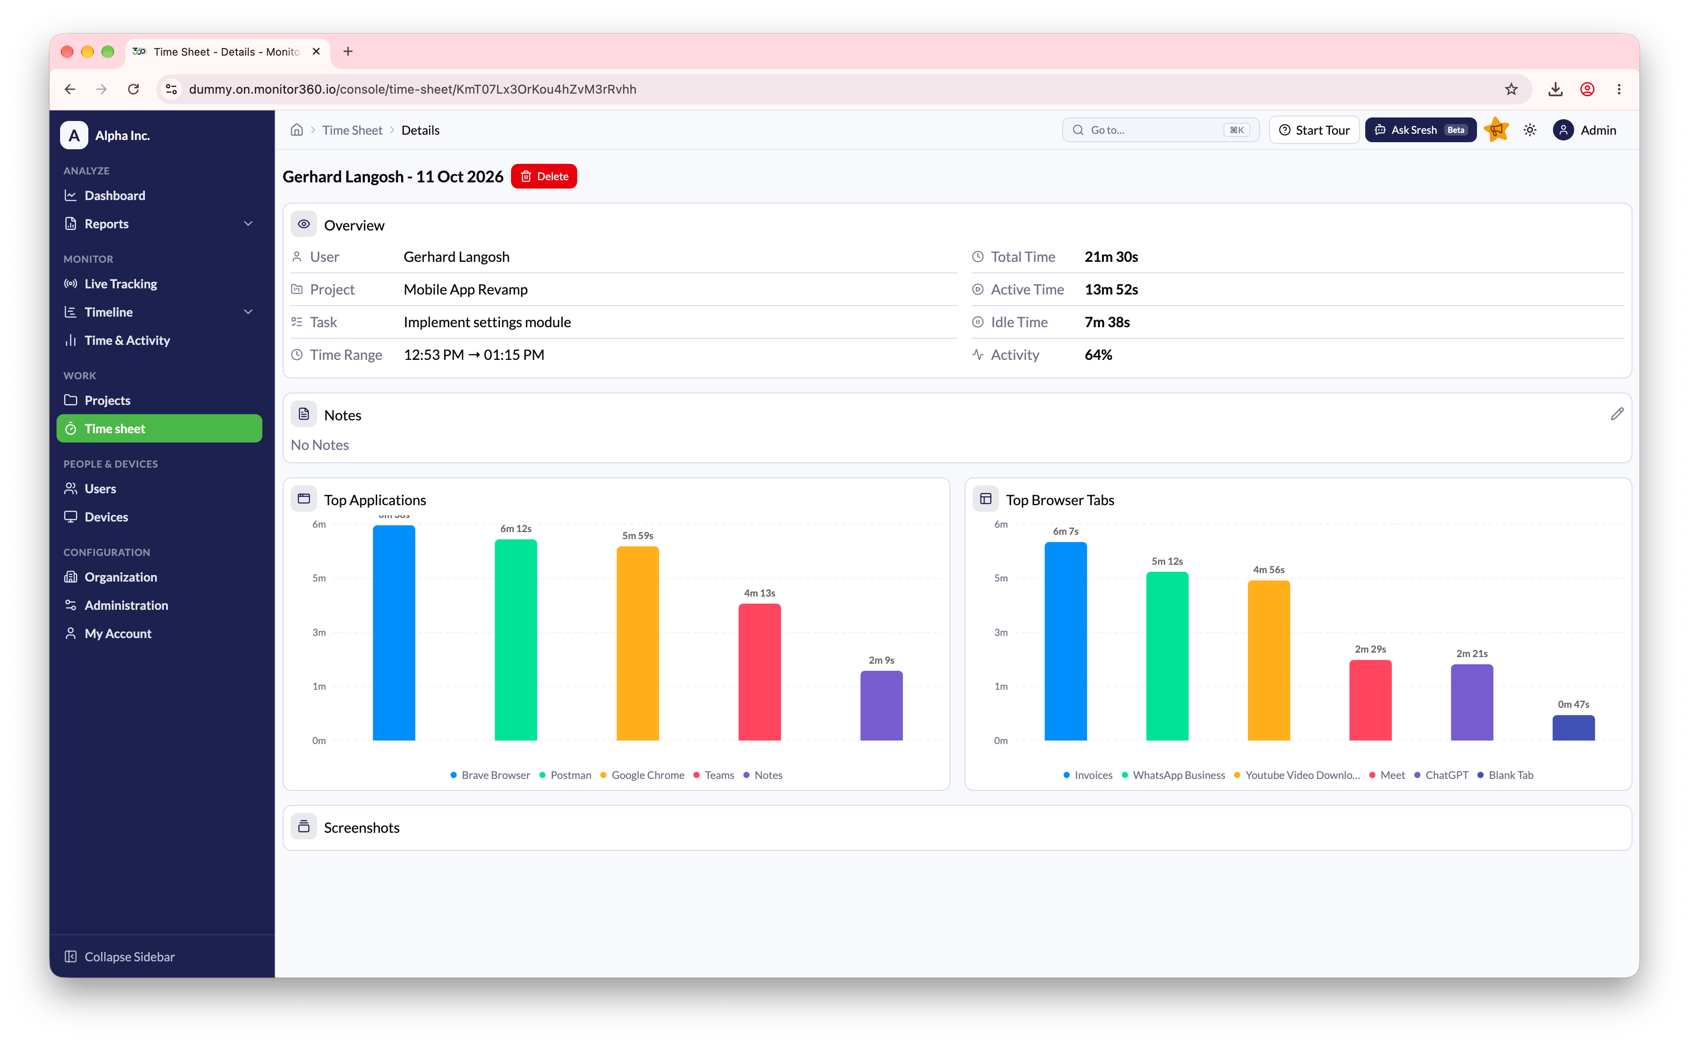The width and height of the screenshot is (1689, 1043).
Task: Collapse the sidebar
Action: 119,957
